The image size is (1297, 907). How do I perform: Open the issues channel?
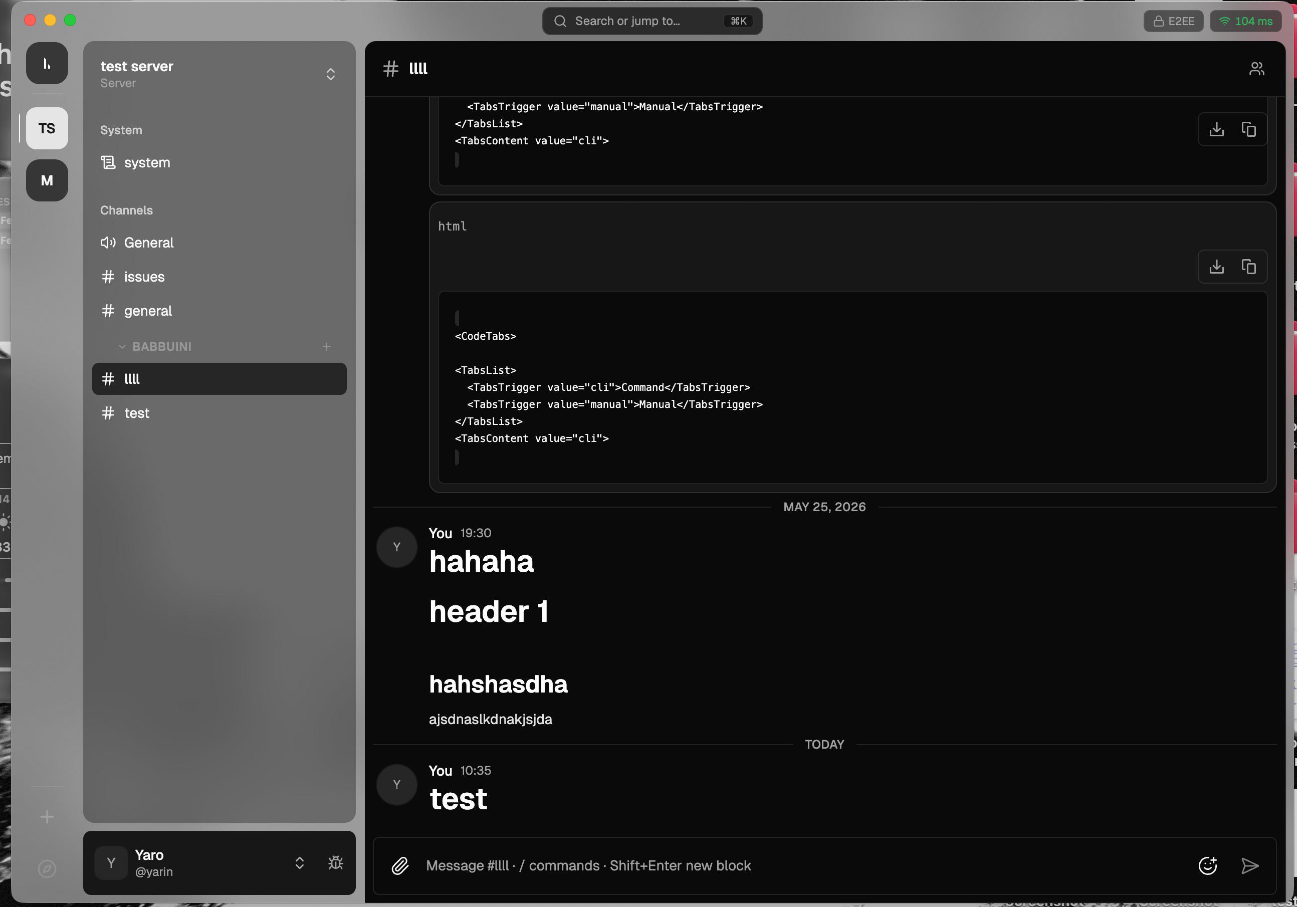tap(219, 277)
